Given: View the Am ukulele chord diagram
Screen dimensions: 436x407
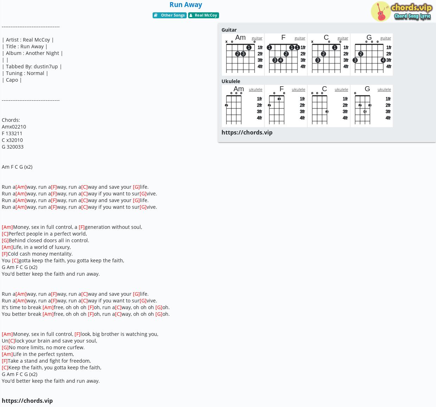Looking at the screenshot, I should tap(243, 106).
